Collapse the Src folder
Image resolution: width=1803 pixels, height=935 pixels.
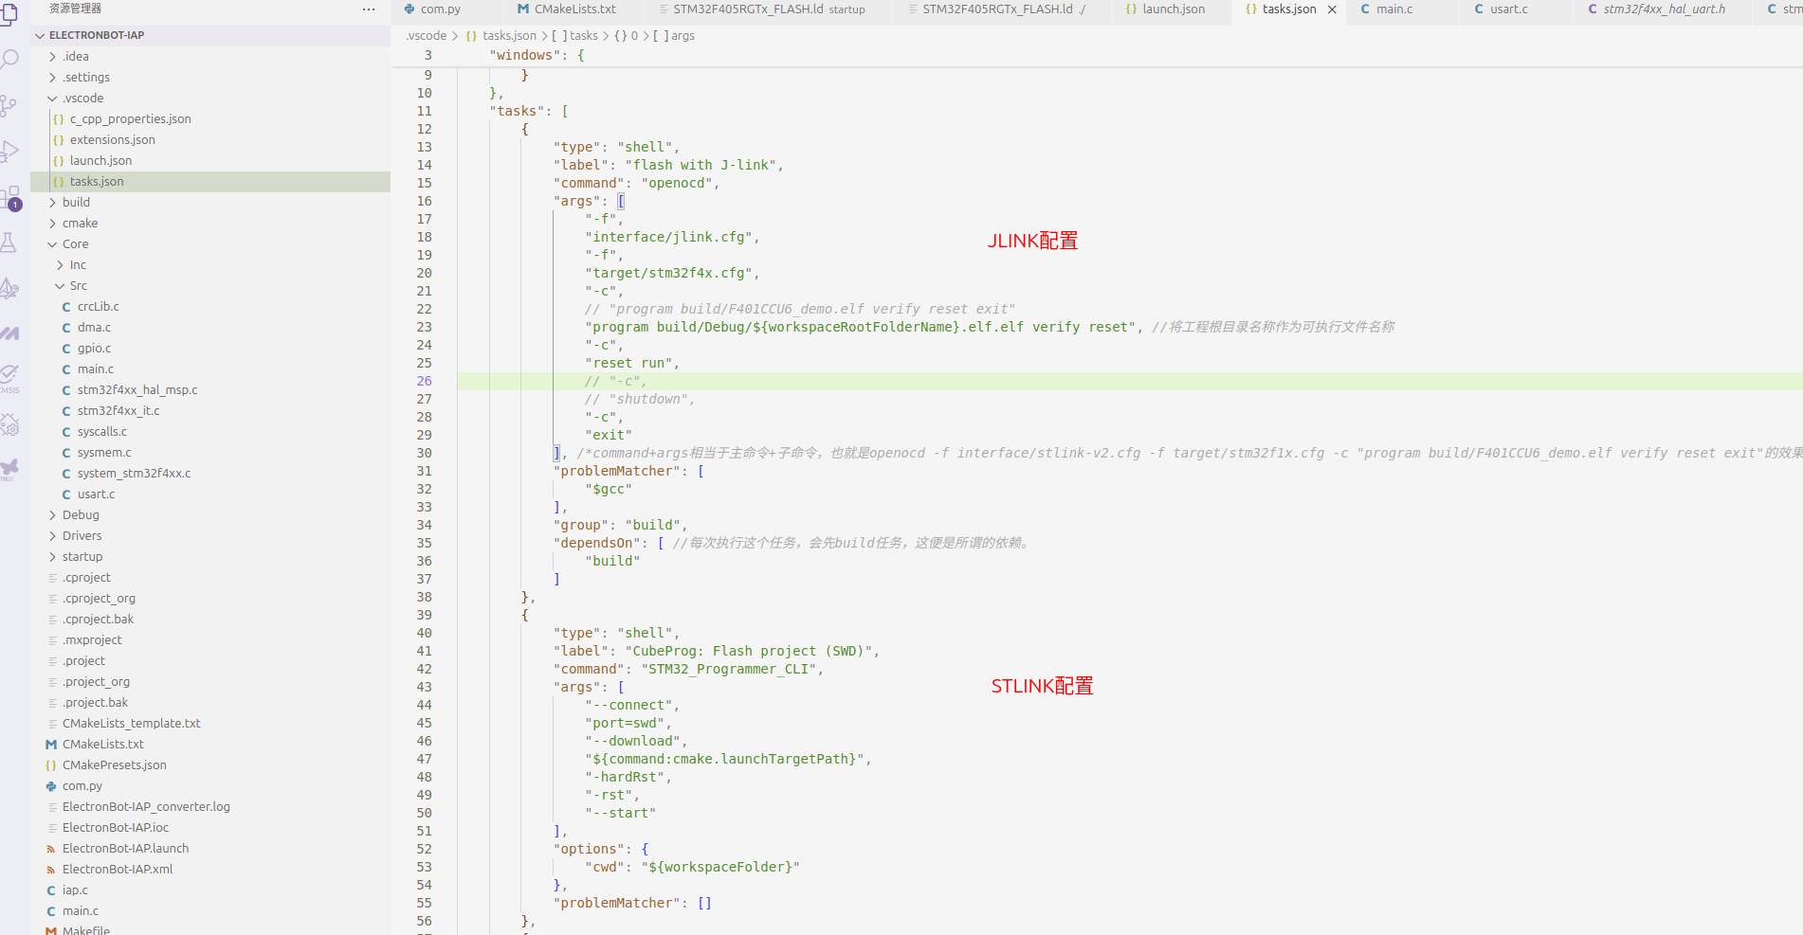[x=78, y=286]
